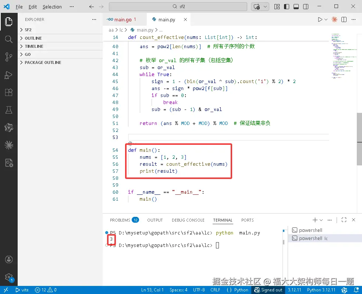
Task: Click Ln 53, Col 1 in status bar
Action: coord(152,290)
